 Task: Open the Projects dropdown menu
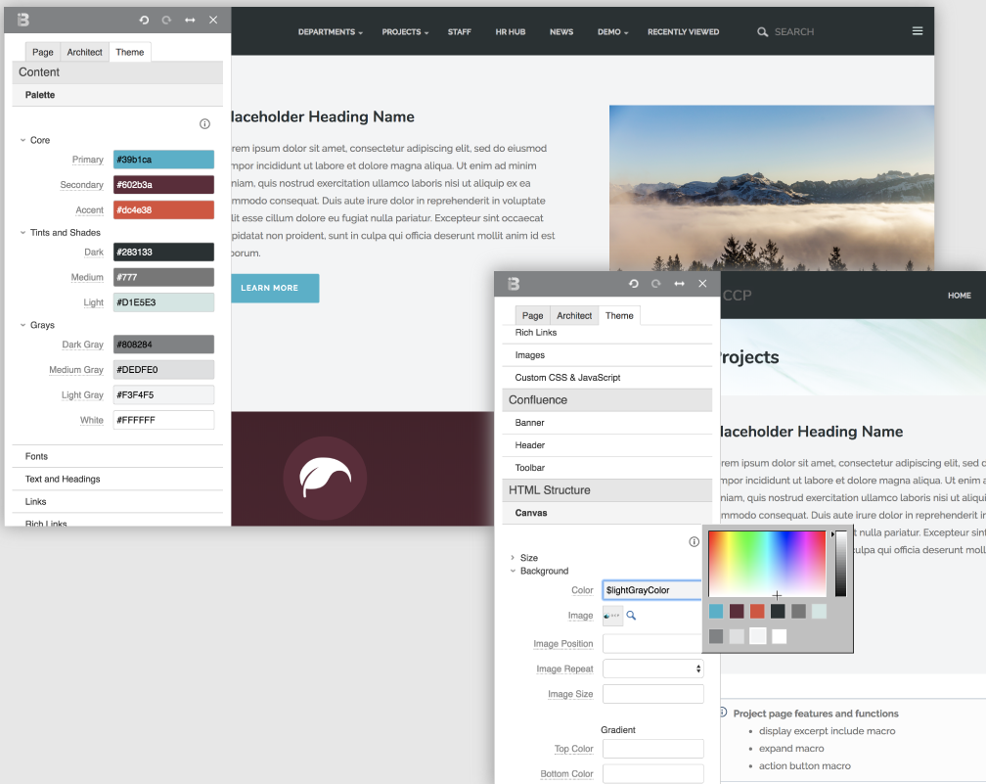click(x=405, y=32)
